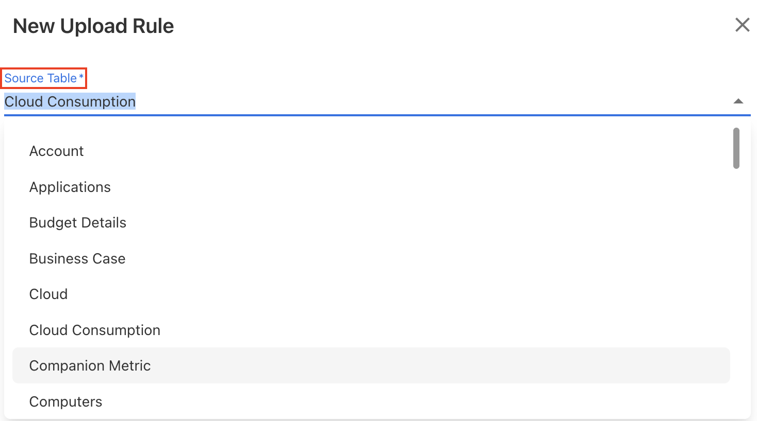Click the Source Table field label
Image resolution: width=757 pixels, height=421 pixels.
[40, 78]
